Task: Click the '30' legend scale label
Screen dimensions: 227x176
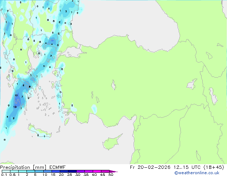Action: [78, 175]
